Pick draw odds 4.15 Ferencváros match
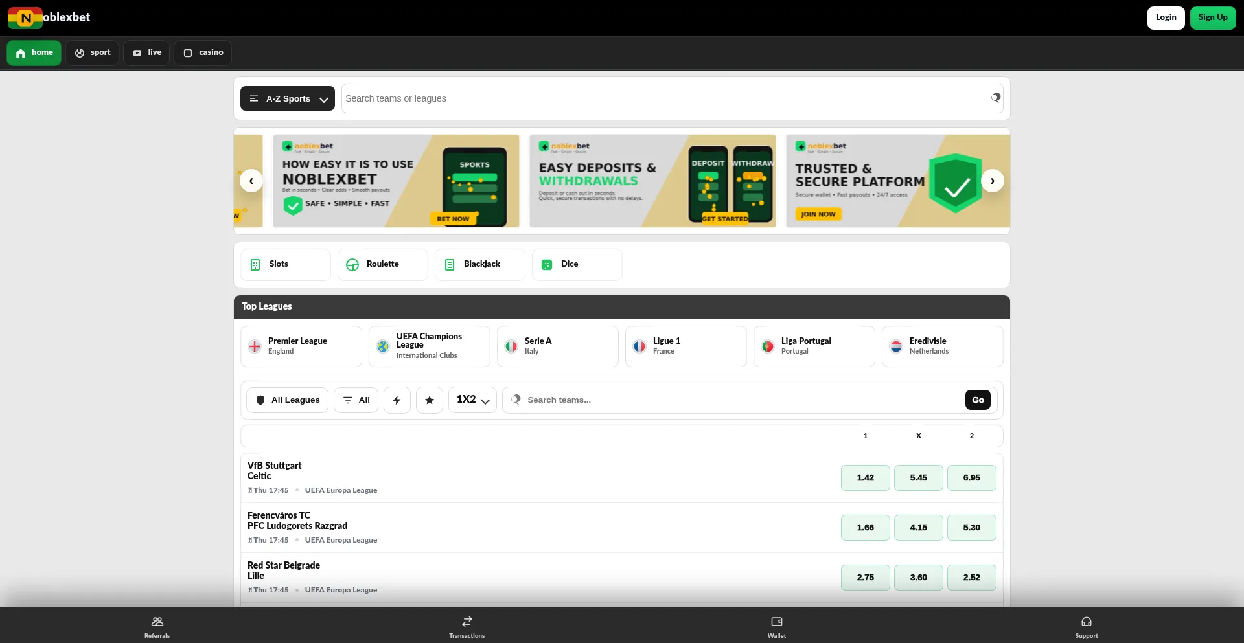1244x643 pixels. point(919,528)
